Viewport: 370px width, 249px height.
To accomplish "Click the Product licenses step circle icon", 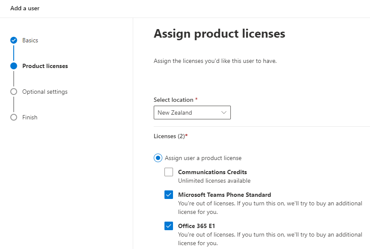I will coord(14,66).
